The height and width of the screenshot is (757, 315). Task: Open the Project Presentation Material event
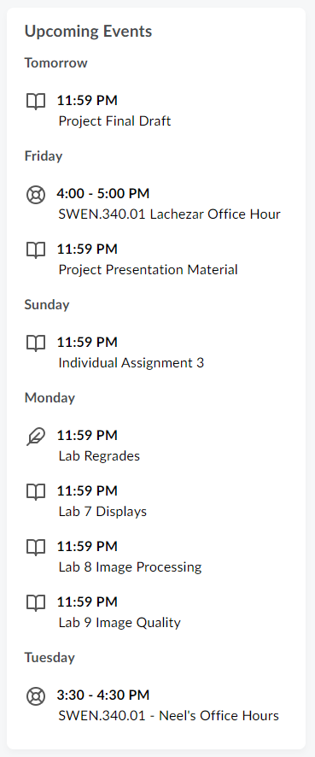coord(148,269)
